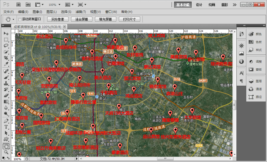This screenshot has height=162, width=267.
Task: Select the Move tool
Action: 6,33
